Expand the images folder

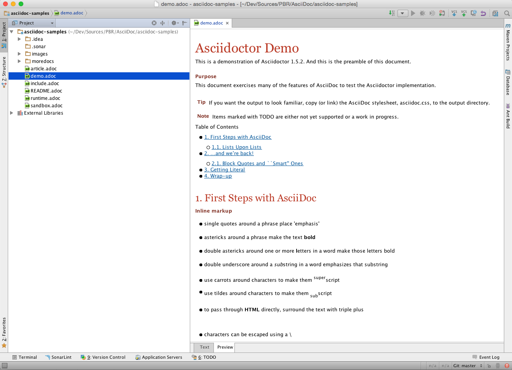point(19,54)
